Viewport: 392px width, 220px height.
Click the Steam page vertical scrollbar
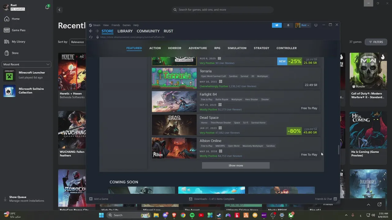[338, 150]
